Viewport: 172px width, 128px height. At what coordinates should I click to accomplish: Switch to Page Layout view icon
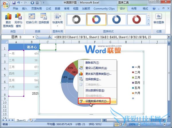[121, 124]
